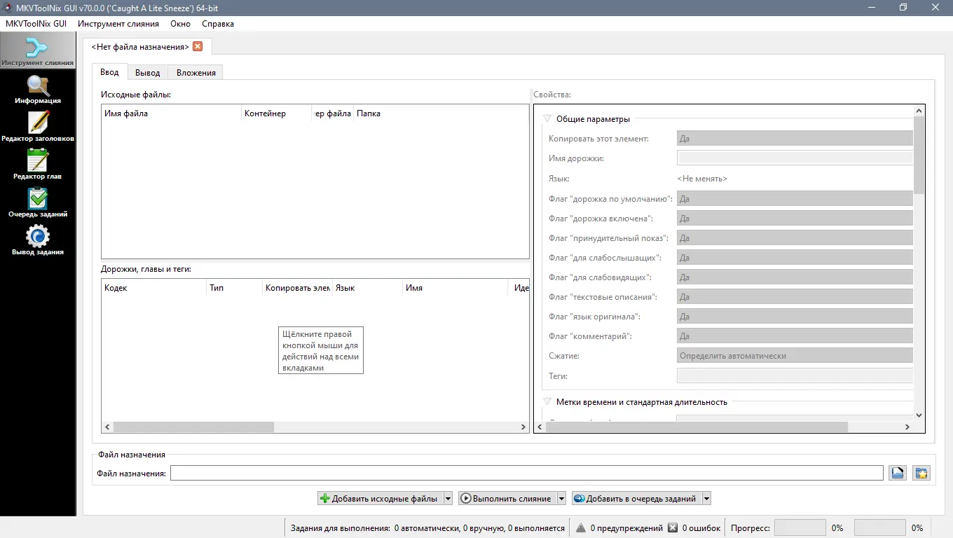
Task: Open the Язык <Не менять> selector
Action: 702,179
